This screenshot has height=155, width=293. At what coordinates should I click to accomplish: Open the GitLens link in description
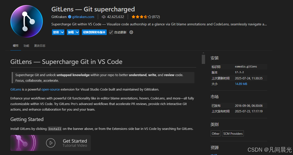[16, 89]
